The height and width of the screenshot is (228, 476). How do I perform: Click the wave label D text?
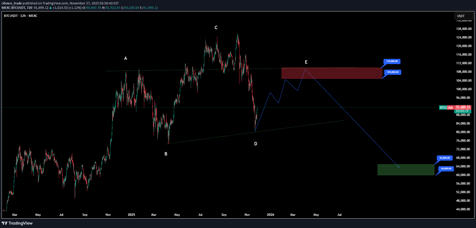tap(256, 144)
